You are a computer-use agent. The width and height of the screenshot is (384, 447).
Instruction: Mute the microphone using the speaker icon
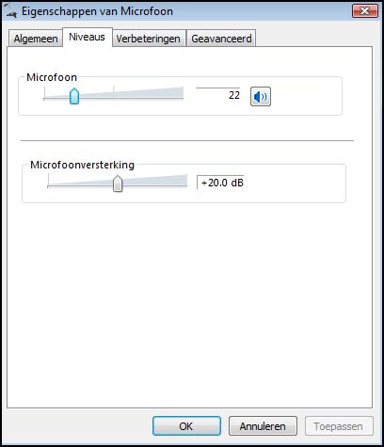(261, 97)
